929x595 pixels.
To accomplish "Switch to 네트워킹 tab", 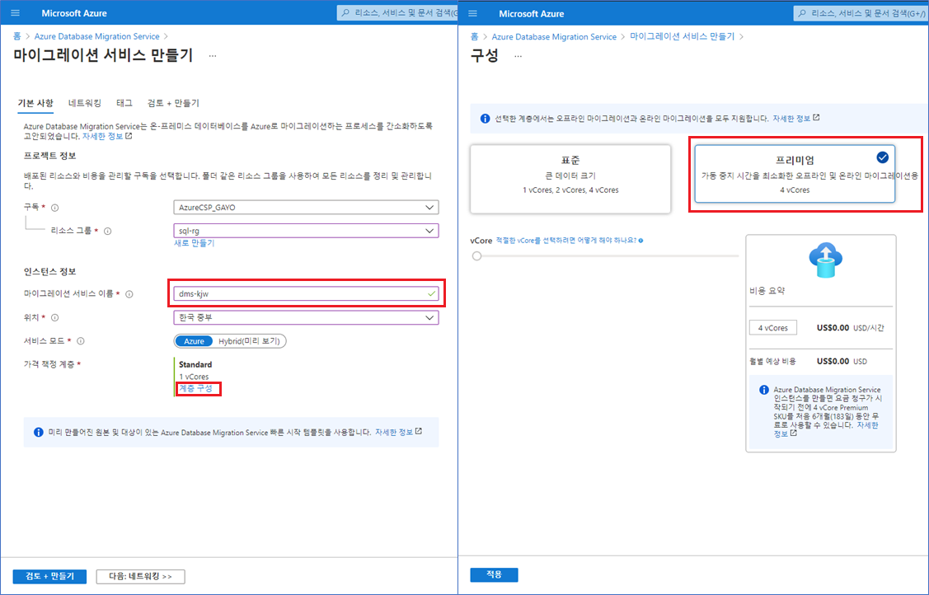I will click(x=85, y=103).
